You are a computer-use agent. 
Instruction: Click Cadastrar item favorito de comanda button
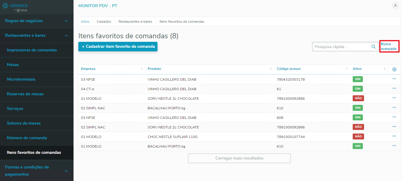[118, 47]
